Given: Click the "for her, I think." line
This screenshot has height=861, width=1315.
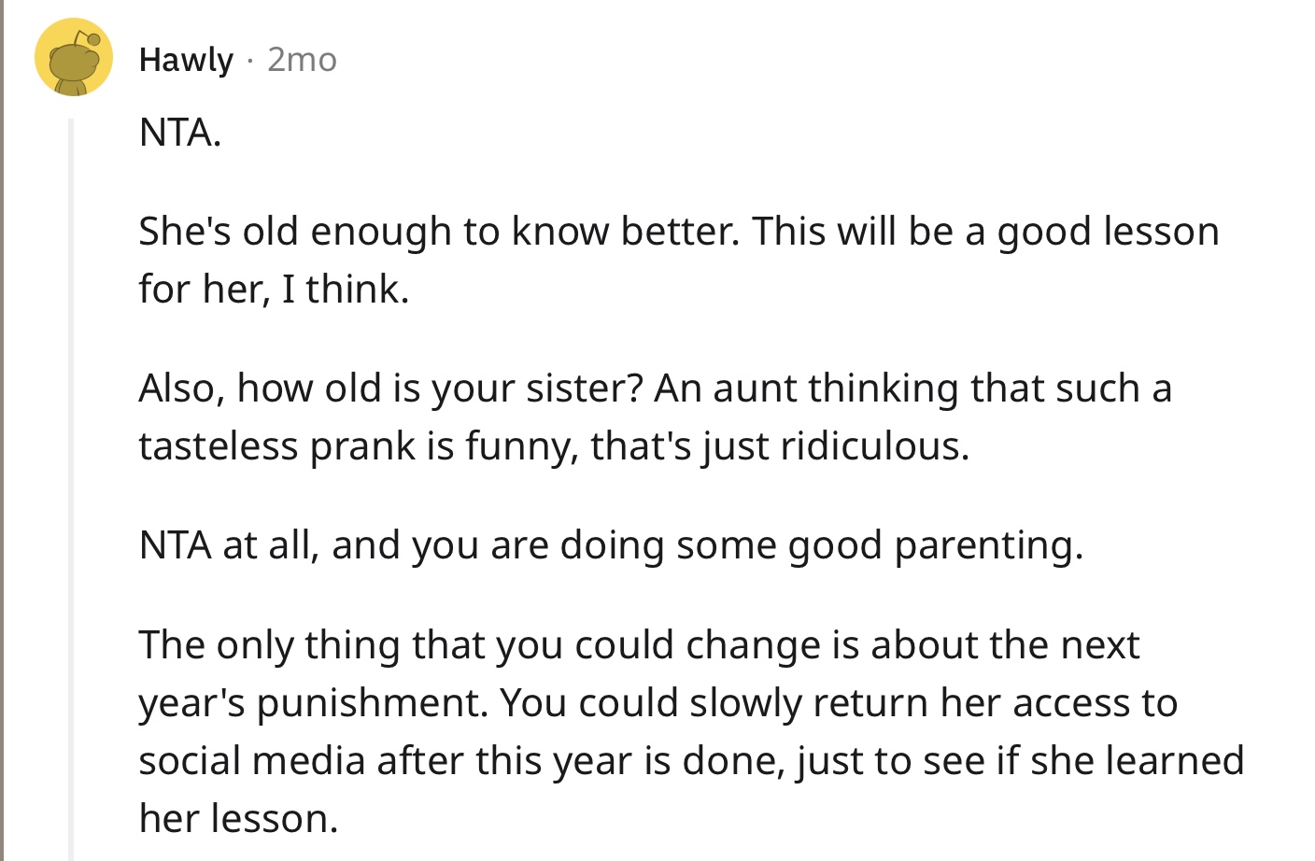Looking at the screenshot, I should coord(274,289).
